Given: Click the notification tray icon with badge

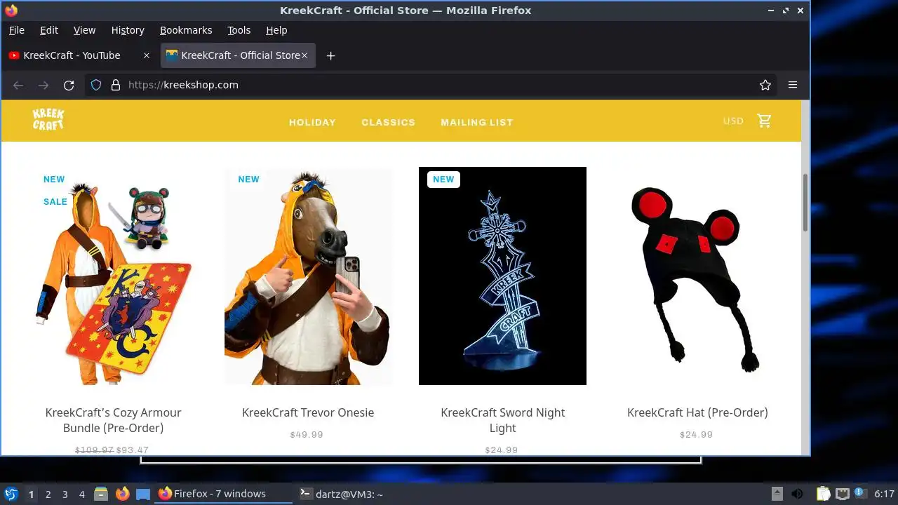Looking at the screenshot, I should click(x=862, y=494).
